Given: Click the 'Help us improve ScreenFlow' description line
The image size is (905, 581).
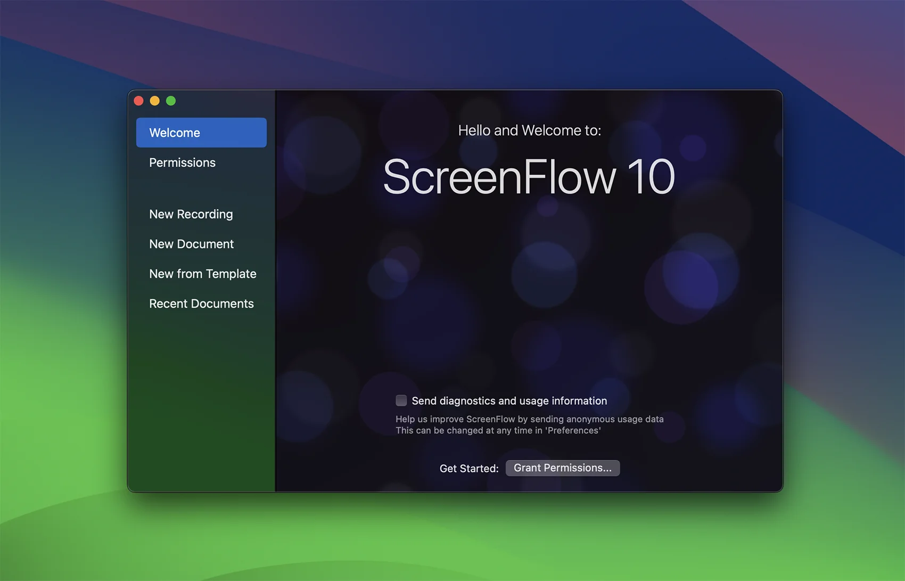Looking at the screenshot, I should [530, 419].
